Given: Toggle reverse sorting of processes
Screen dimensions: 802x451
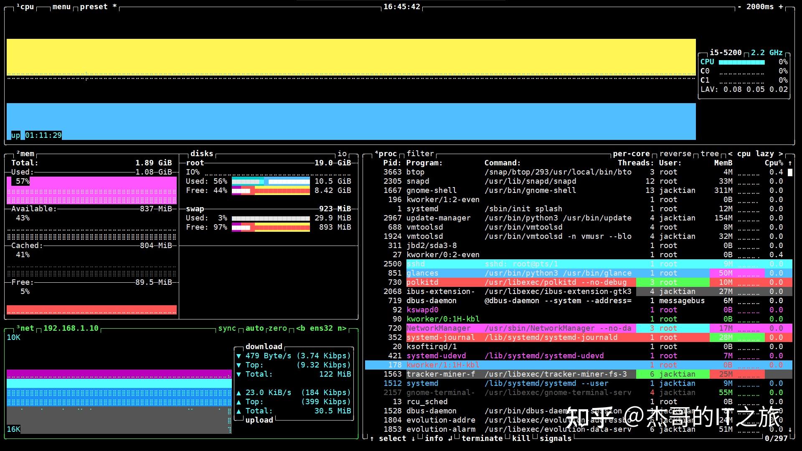Looking at the screenshot, I should 675,154.
